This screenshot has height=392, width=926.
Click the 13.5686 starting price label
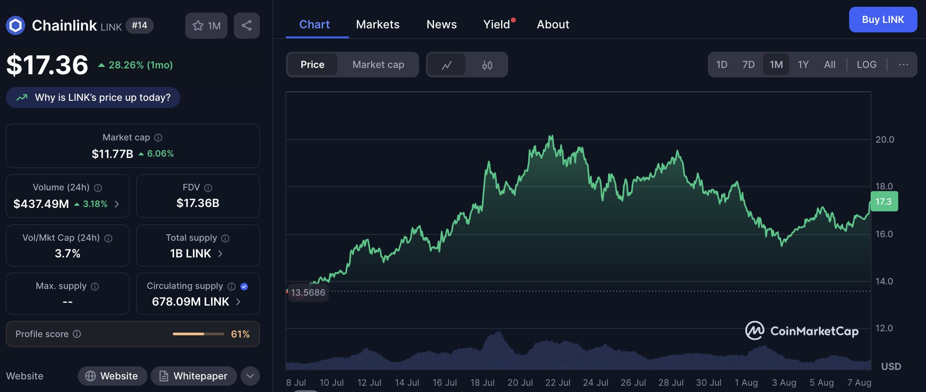[308, 293]
